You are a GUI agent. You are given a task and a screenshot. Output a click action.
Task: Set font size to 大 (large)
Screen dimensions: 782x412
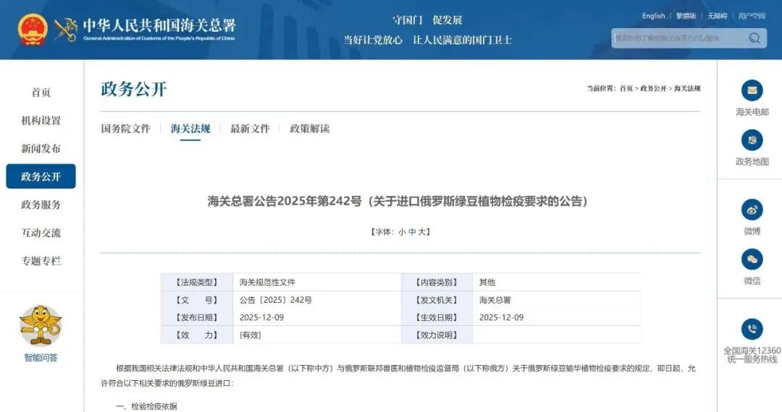[x=423, y=232]
